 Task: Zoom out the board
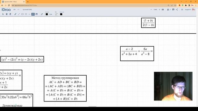[151, 10]
